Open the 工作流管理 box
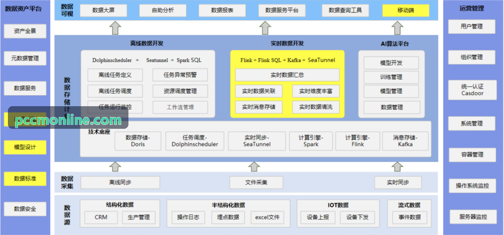The image size is (504, 235). click(x=180, y=107)
